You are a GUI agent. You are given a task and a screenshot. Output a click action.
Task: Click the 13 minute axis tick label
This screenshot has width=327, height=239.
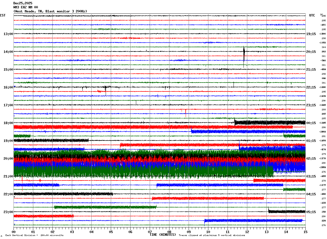click(x=266, y=231)
